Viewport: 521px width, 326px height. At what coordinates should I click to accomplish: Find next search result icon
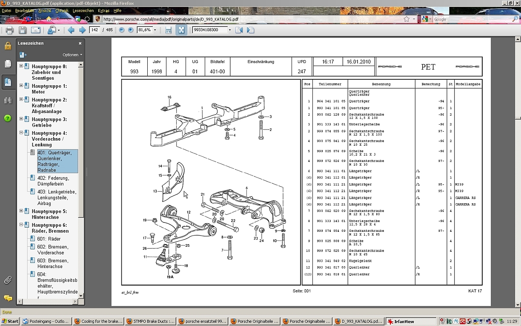tap(250, 30)
